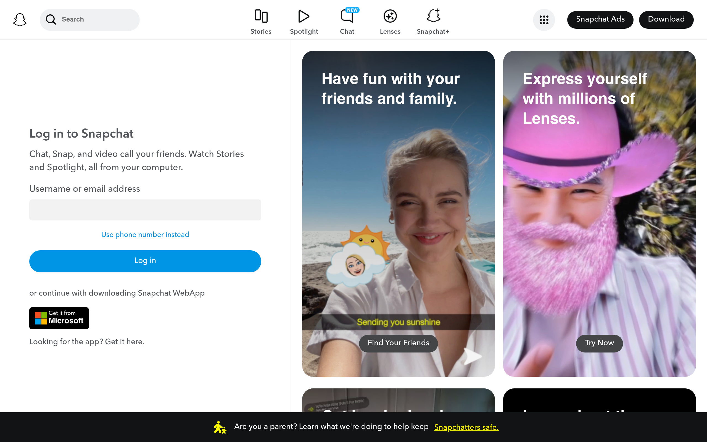
Task: Click the Try Now button
Action: click(x=599, y=343)
